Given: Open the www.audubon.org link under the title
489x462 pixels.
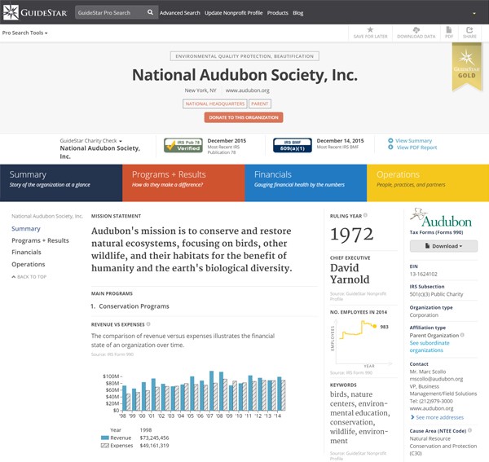Looking at the screenshot, I should (x=247, y=90).
